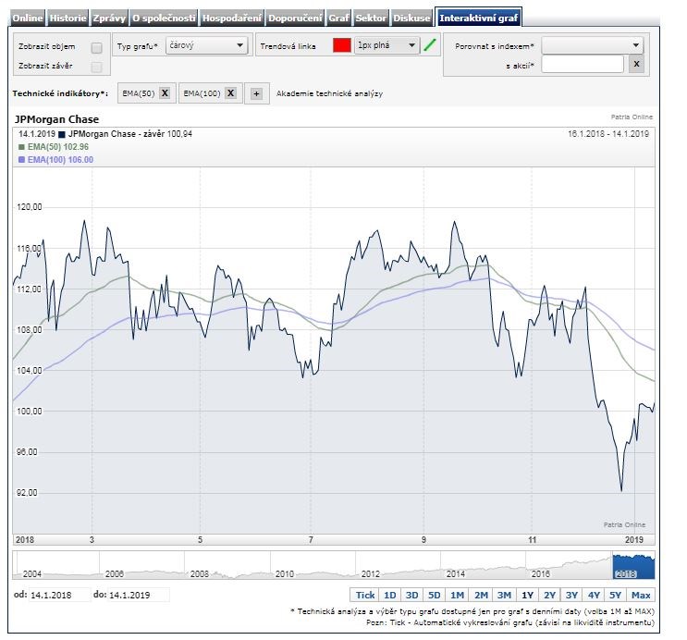Set chart range to Max
687x640 pixels.
click(x=642, y=595)
